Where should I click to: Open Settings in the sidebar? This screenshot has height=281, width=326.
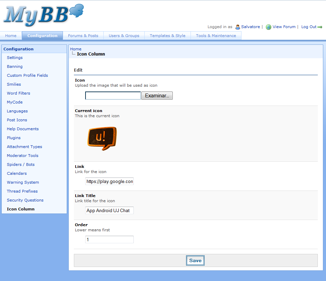pyautogui.click(x=15, y=58)
